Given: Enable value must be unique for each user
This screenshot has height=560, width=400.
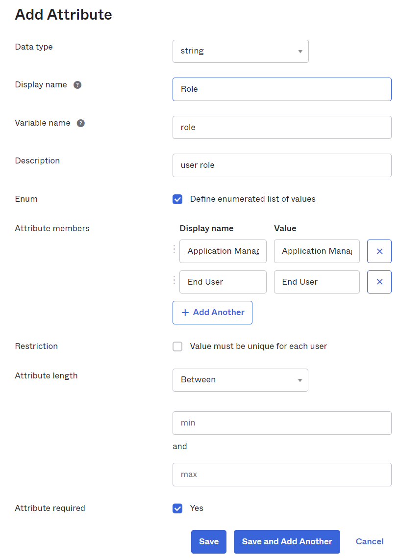Looking at the screenshot, I should coord(177,346).
